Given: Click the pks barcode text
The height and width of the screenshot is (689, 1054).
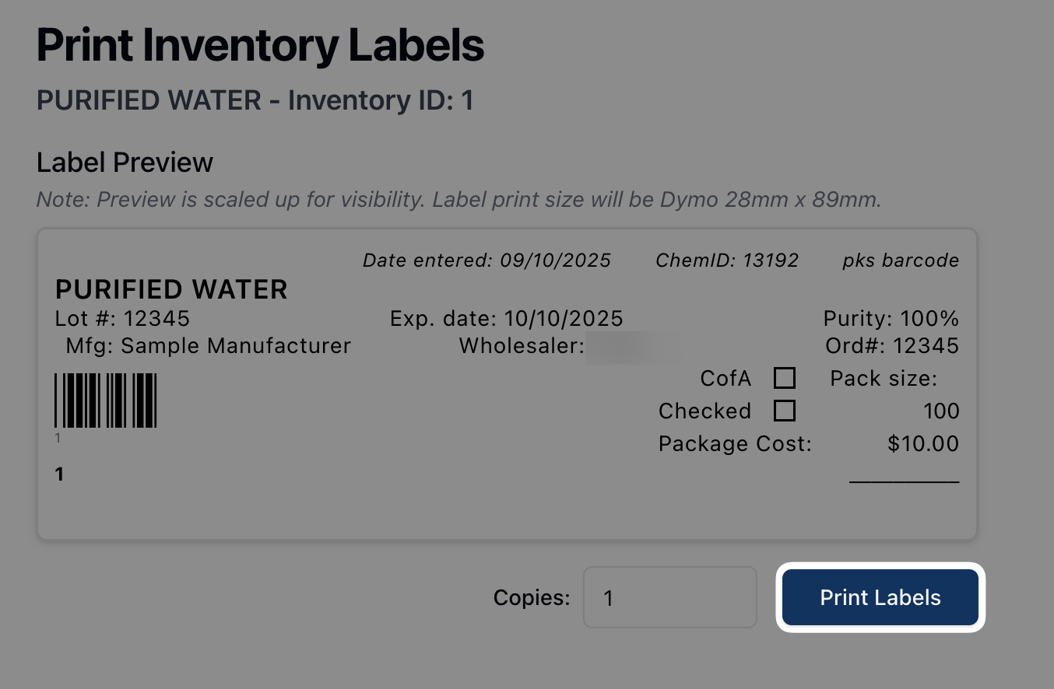Looking at the screenshot, I should tap(900, 261).
